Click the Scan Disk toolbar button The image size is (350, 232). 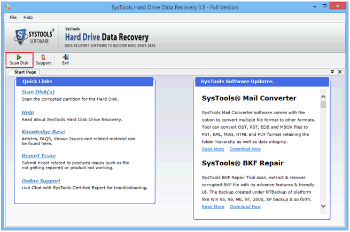[19, 60]
